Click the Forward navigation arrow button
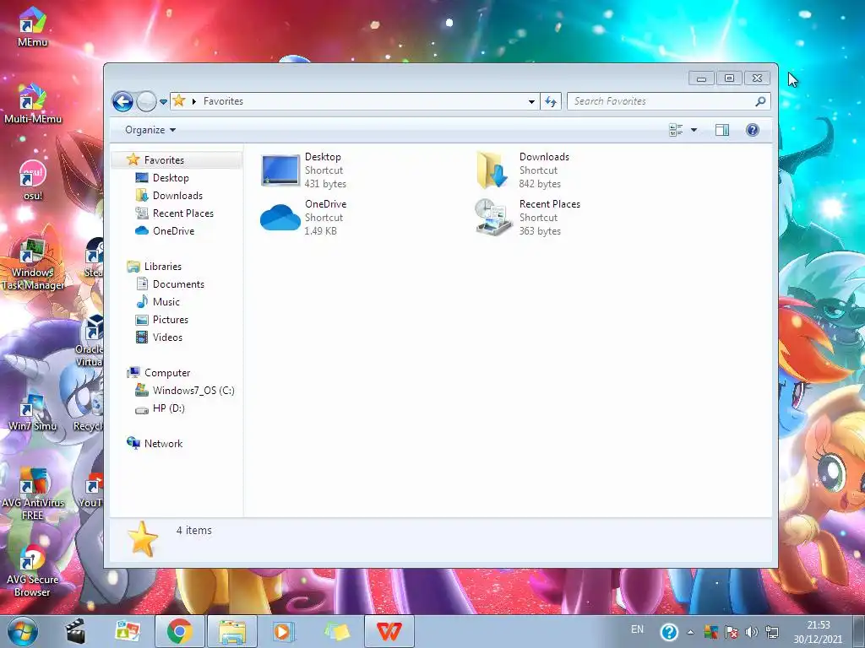The height and width of the screenshot is (648, 865). pyautogui.click(x=146, y=101)
